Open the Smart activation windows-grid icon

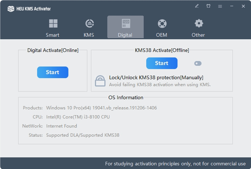[x=53, y=24]
